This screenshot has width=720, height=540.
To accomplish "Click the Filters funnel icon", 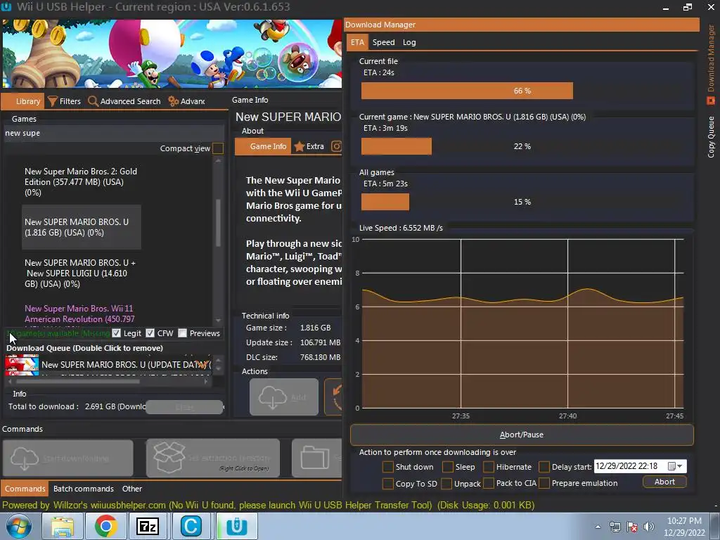I will pyautogui.click(x=53, y=101).
